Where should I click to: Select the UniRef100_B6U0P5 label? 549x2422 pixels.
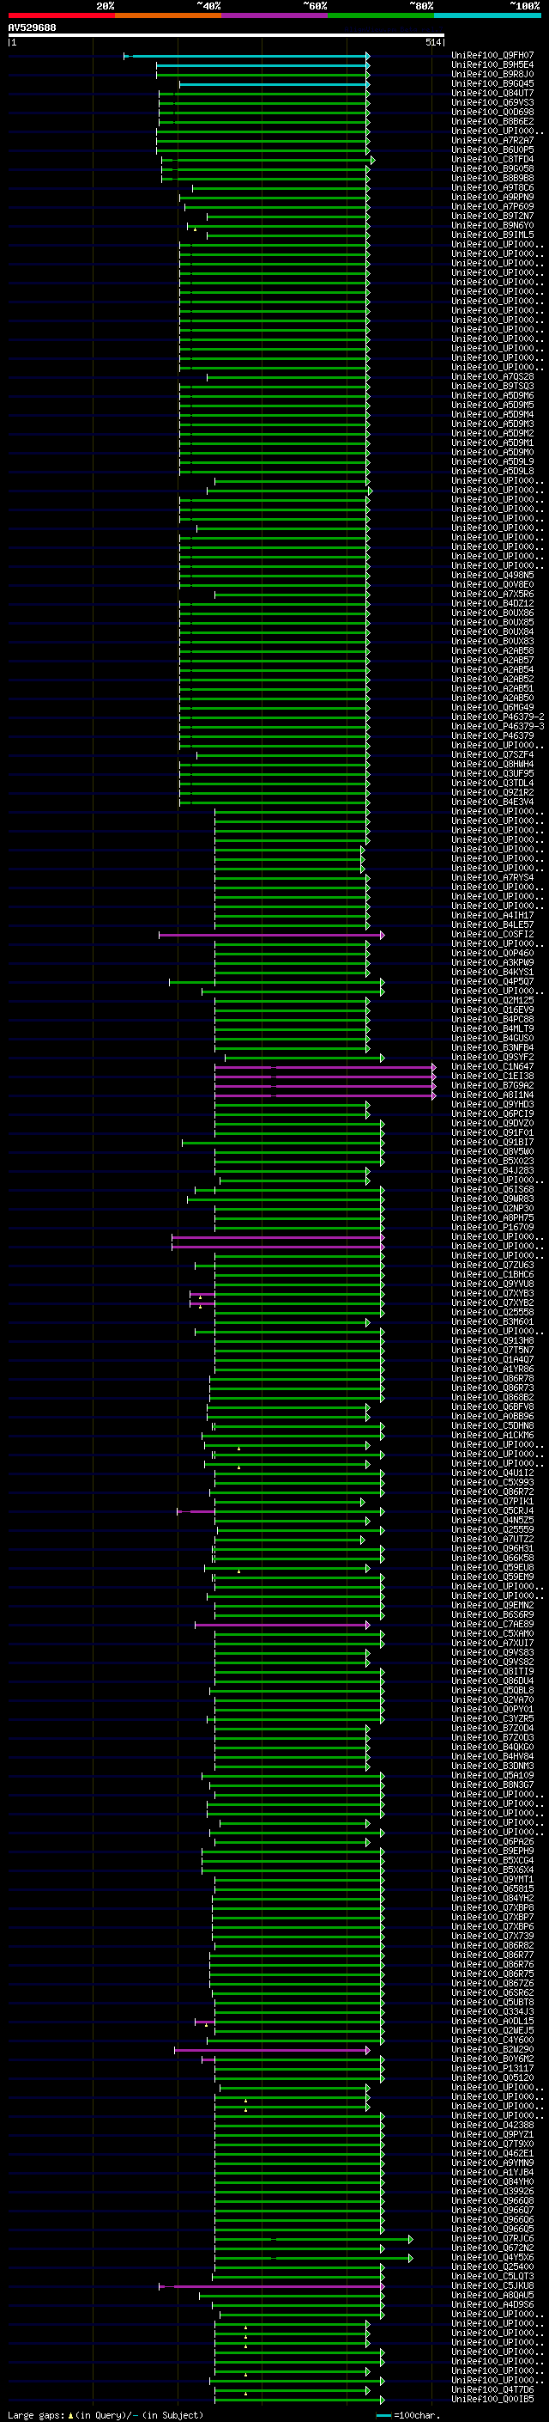click(x=492, y=149)
